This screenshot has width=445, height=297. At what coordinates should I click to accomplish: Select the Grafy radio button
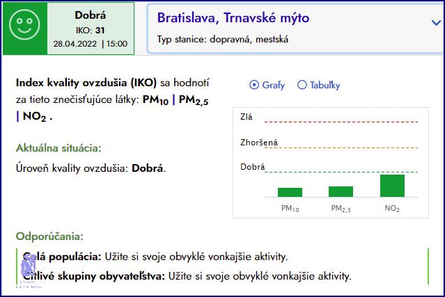pos(254,85)
